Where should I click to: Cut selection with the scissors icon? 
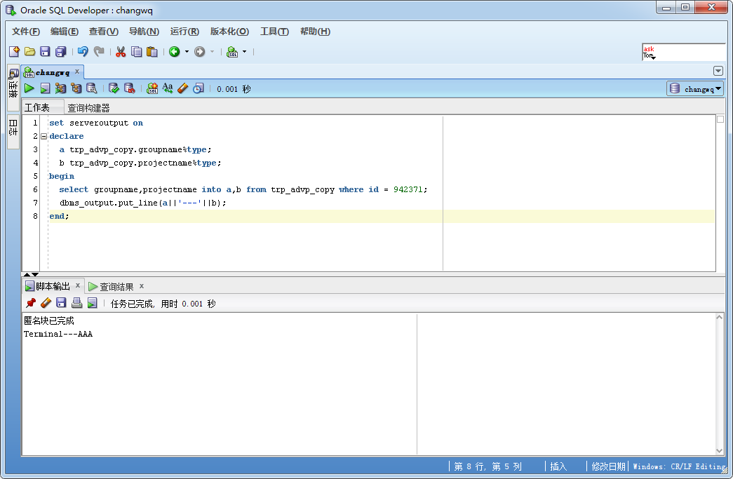121,51
